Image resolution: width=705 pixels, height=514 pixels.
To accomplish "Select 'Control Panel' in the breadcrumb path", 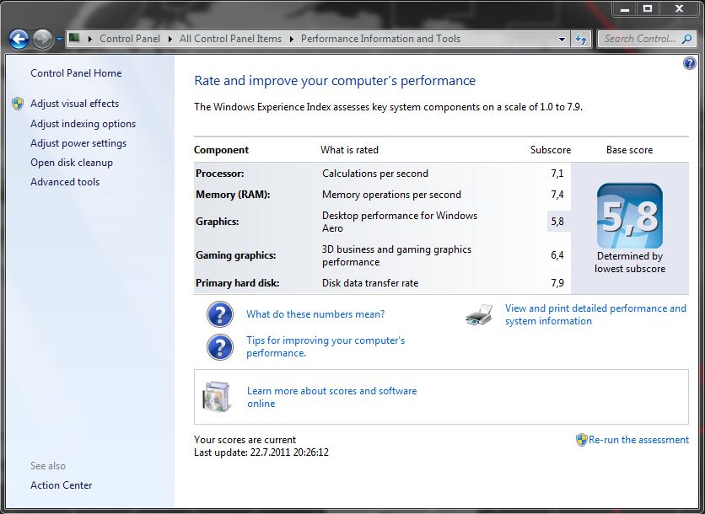I will [x=127, y=39].
